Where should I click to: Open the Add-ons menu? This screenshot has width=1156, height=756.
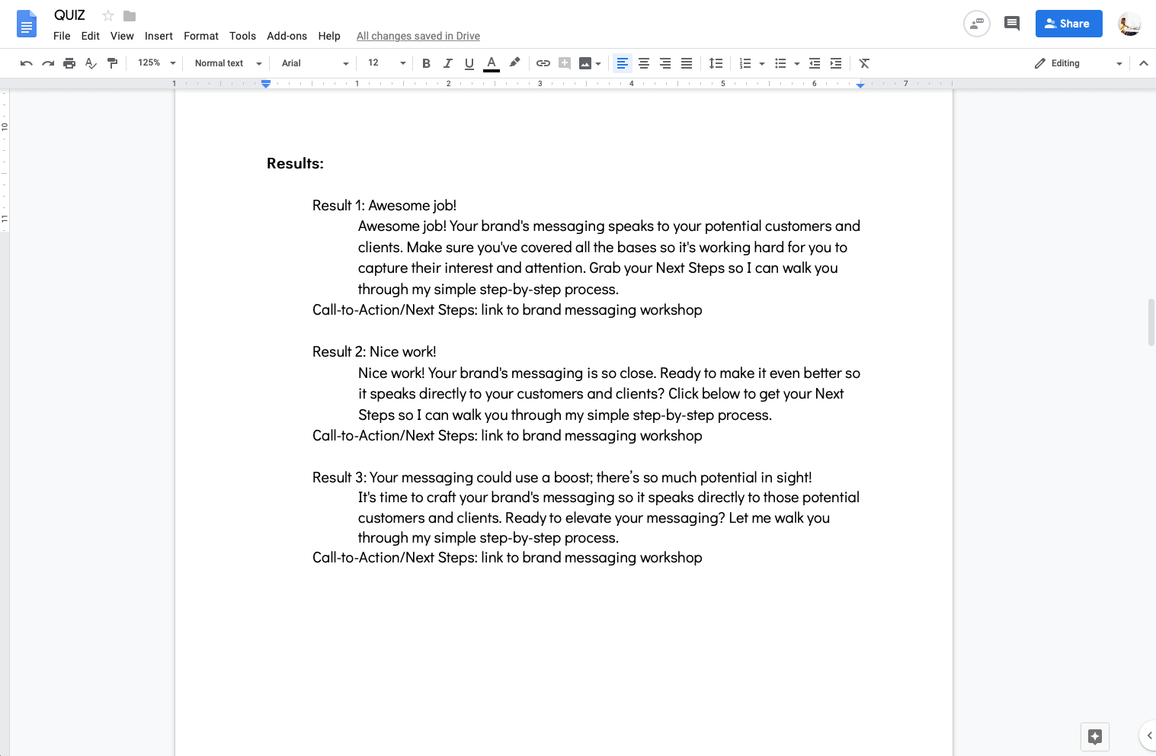(x=287, y=36)
